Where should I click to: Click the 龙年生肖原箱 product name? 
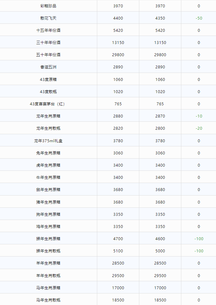point(48,116)
